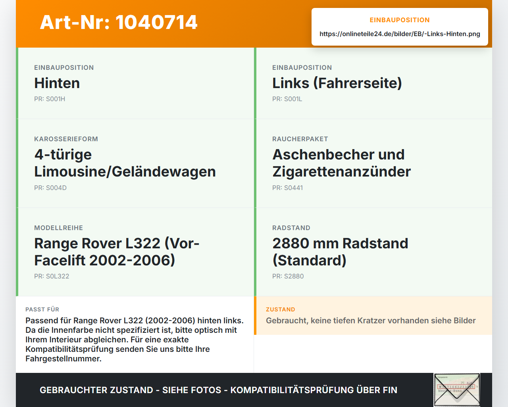
Task: Select the 2880 mm Radstand card
Action: (373, 252)
